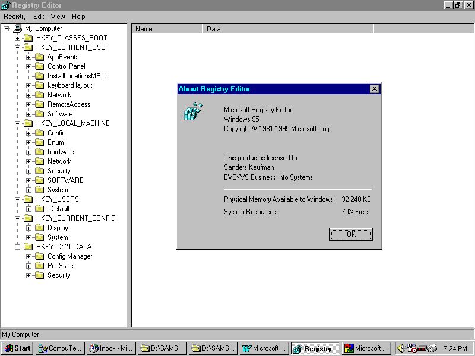The height and width of the screenshot is (356, 475).
Task: Collapse the HKEY_CURRENT_USER branch
Action: click(x=17, y=47)
